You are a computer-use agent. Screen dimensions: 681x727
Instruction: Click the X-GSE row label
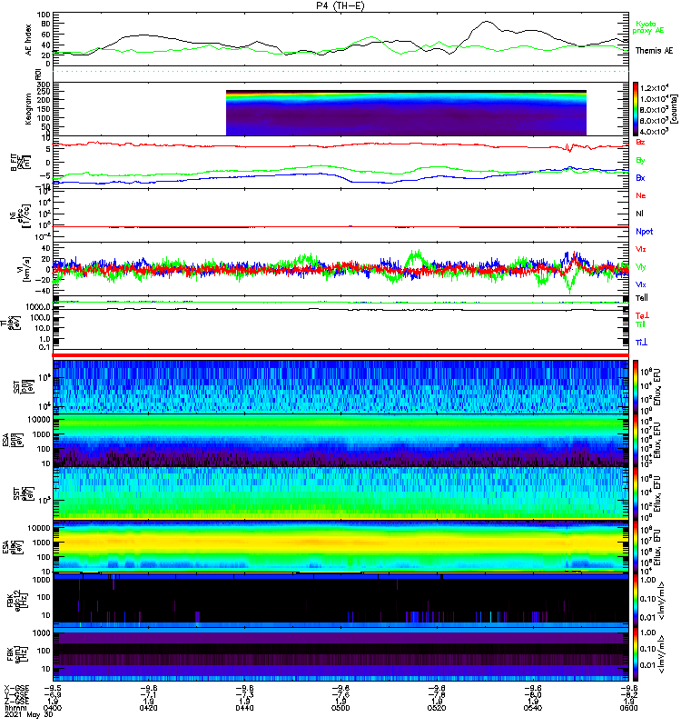16,689
